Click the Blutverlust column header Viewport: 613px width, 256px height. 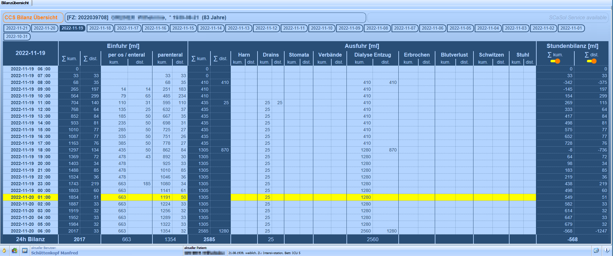coord(454,55)
